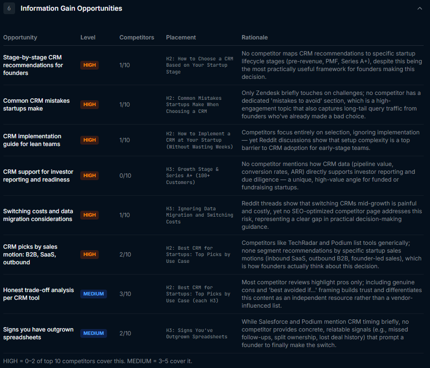Click HIGH badge for Stage-by-stage CRM recommendations
Screen dimensions: 430x368
[90, 65]
